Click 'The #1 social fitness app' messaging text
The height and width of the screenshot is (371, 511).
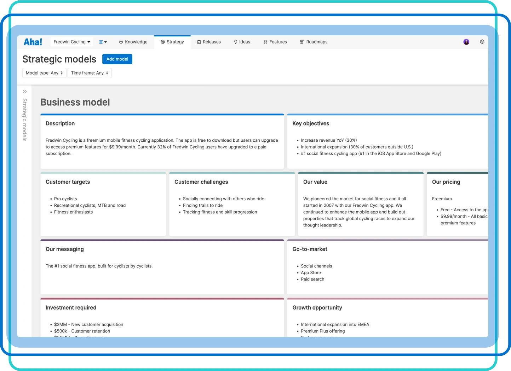pyautogui.click(x=99, y=266)
